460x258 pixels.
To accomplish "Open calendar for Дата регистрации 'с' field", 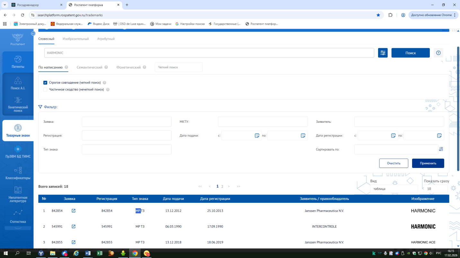I will click(393, 136).
